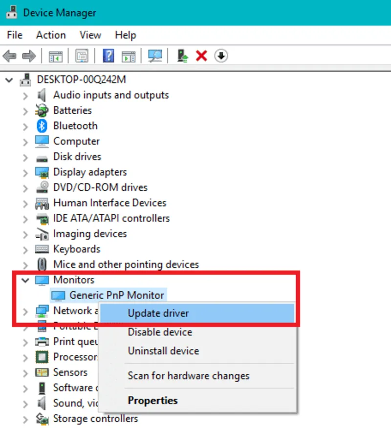Expand the Sensors category chevron
The image size is (391, 428).
coord(25,373)
